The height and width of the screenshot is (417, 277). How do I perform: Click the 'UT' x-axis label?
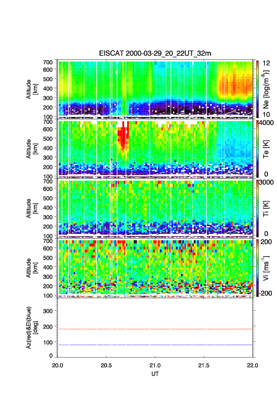pyautogui.click(x=155, y=374)
